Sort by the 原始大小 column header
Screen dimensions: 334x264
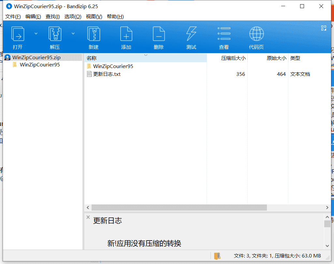coord(268,58)
